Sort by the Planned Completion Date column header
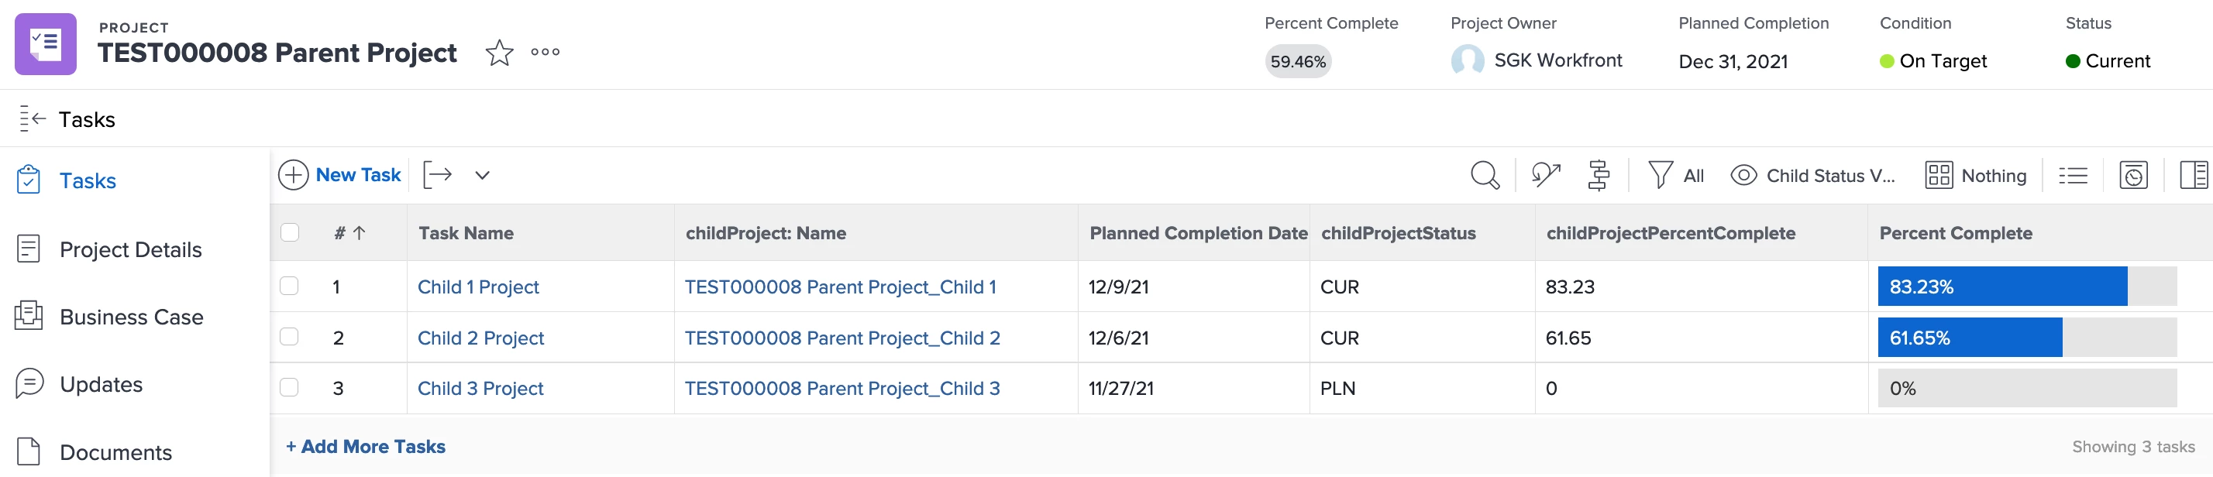The height and width of the screenshot is (477, 2213). [1198, 233]
